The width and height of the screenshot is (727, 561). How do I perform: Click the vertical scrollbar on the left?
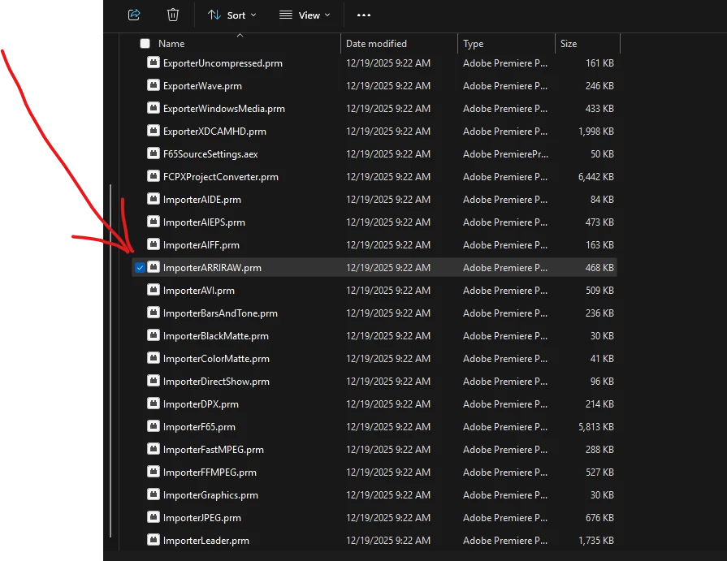[110, 360]
